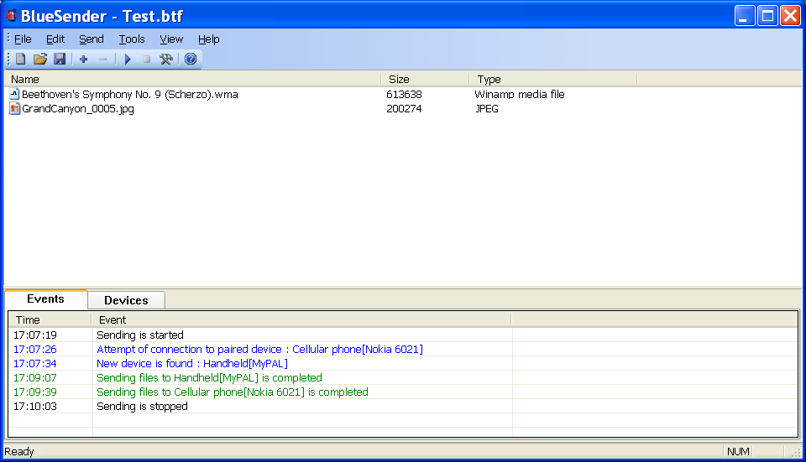The image size is (806, 462).
Task: Open the Edit menu
Action: pos(55,39)
